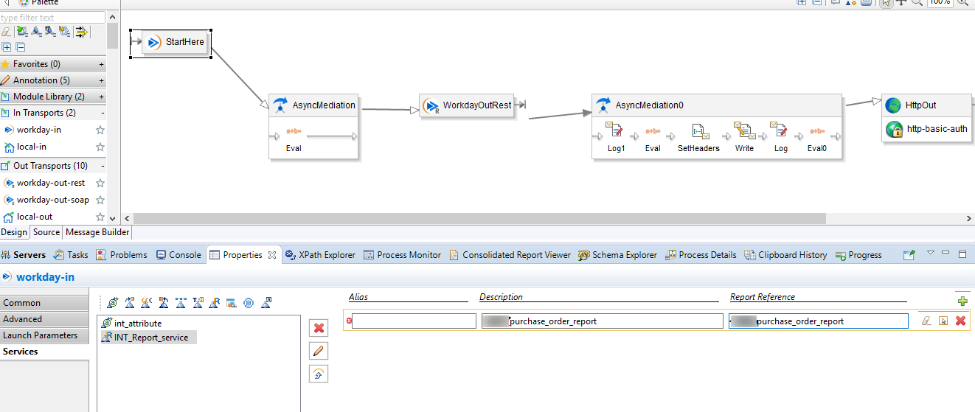Click the last services toolbar icon with arrow
975x412 pixels.
266,302
